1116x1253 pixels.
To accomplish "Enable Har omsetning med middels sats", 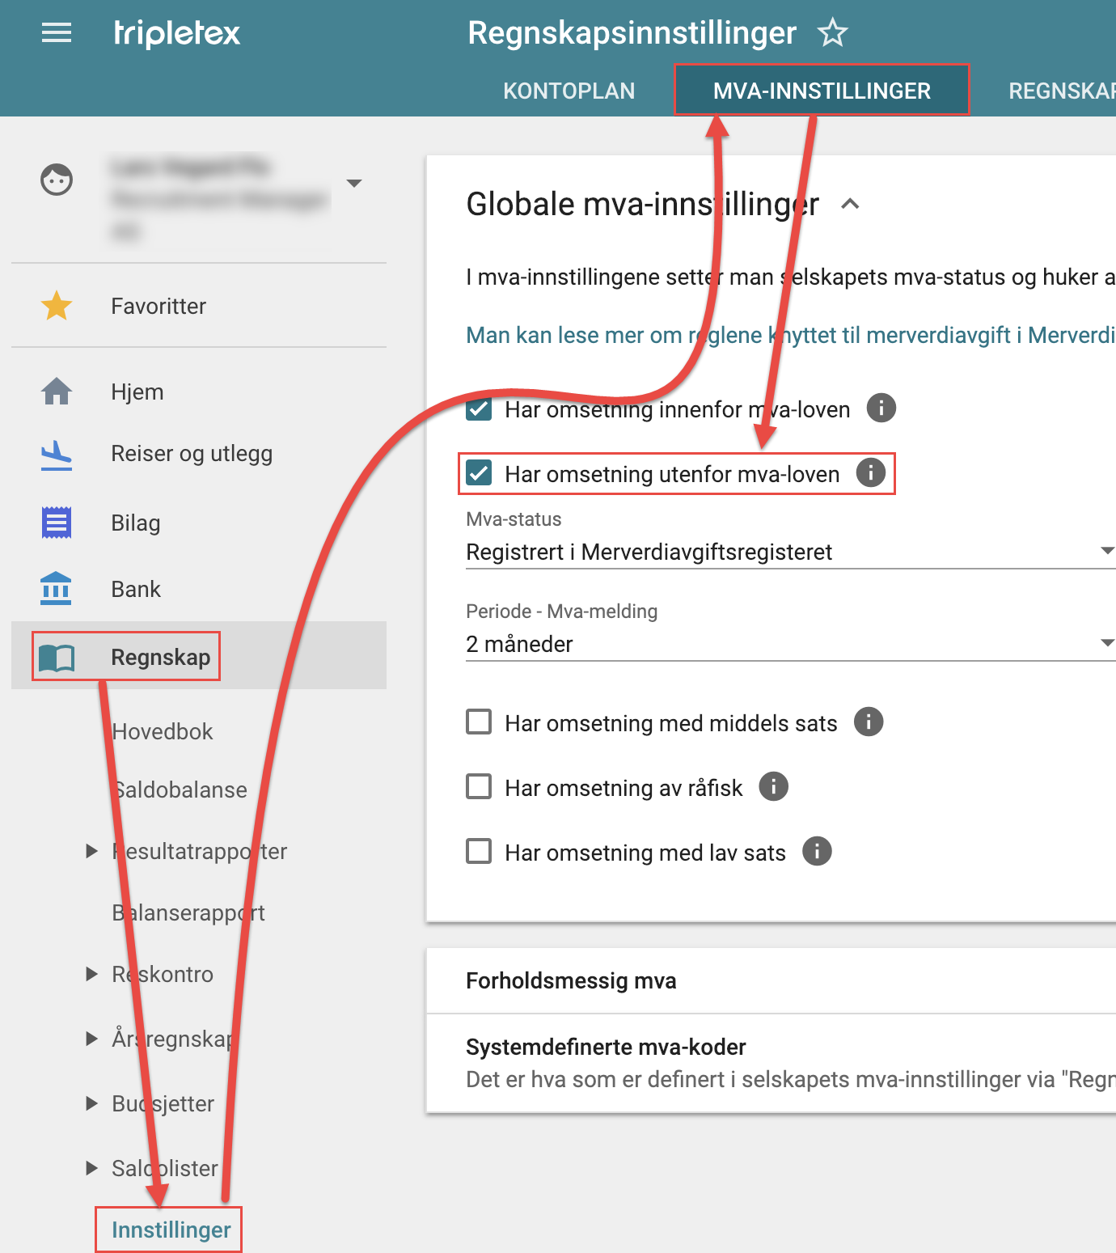I will click(480, 722).
